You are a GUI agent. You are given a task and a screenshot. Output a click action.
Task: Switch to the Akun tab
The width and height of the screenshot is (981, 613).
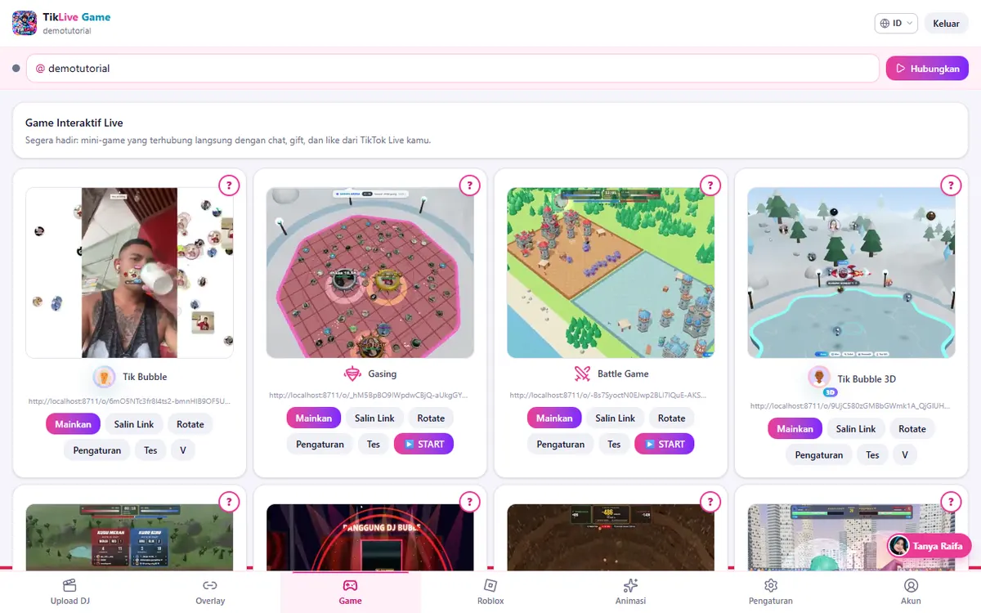[x=911, y=592]
